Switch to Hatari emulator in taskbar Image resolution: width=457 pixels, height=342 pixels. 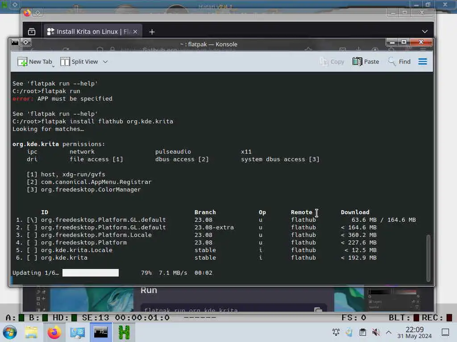coord(124,332)
